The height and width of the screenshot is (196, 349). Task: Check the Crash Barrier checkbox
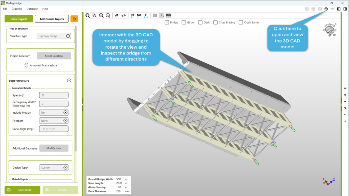[241, 22]
